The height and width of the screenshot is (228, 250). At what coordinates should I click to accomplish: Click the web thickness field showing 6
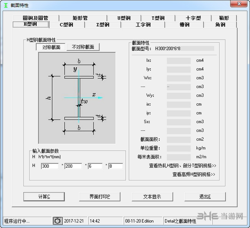[95, 166]
